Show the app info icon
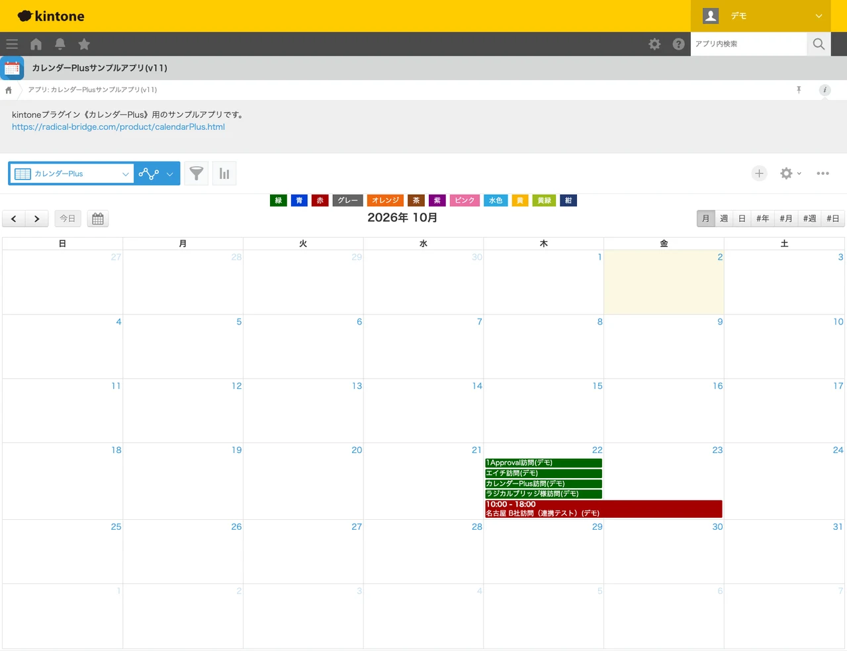847x651 pixels. [x=825, y=89]
